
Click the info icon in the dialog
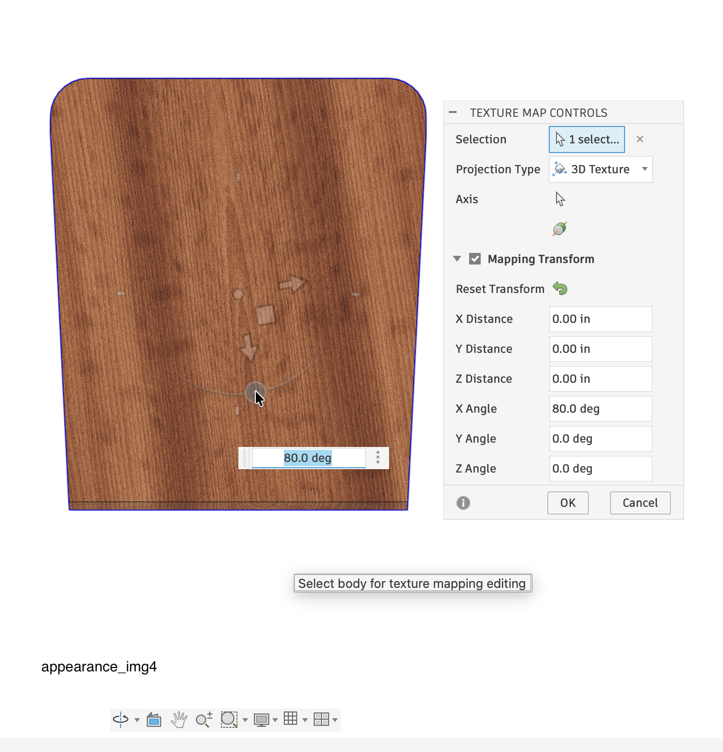pos(463,503)
